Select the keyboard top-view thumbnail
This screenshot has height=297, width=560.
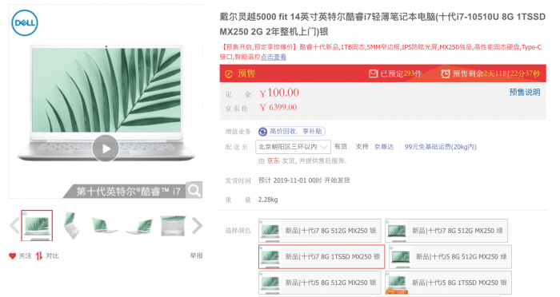[173, 226]
